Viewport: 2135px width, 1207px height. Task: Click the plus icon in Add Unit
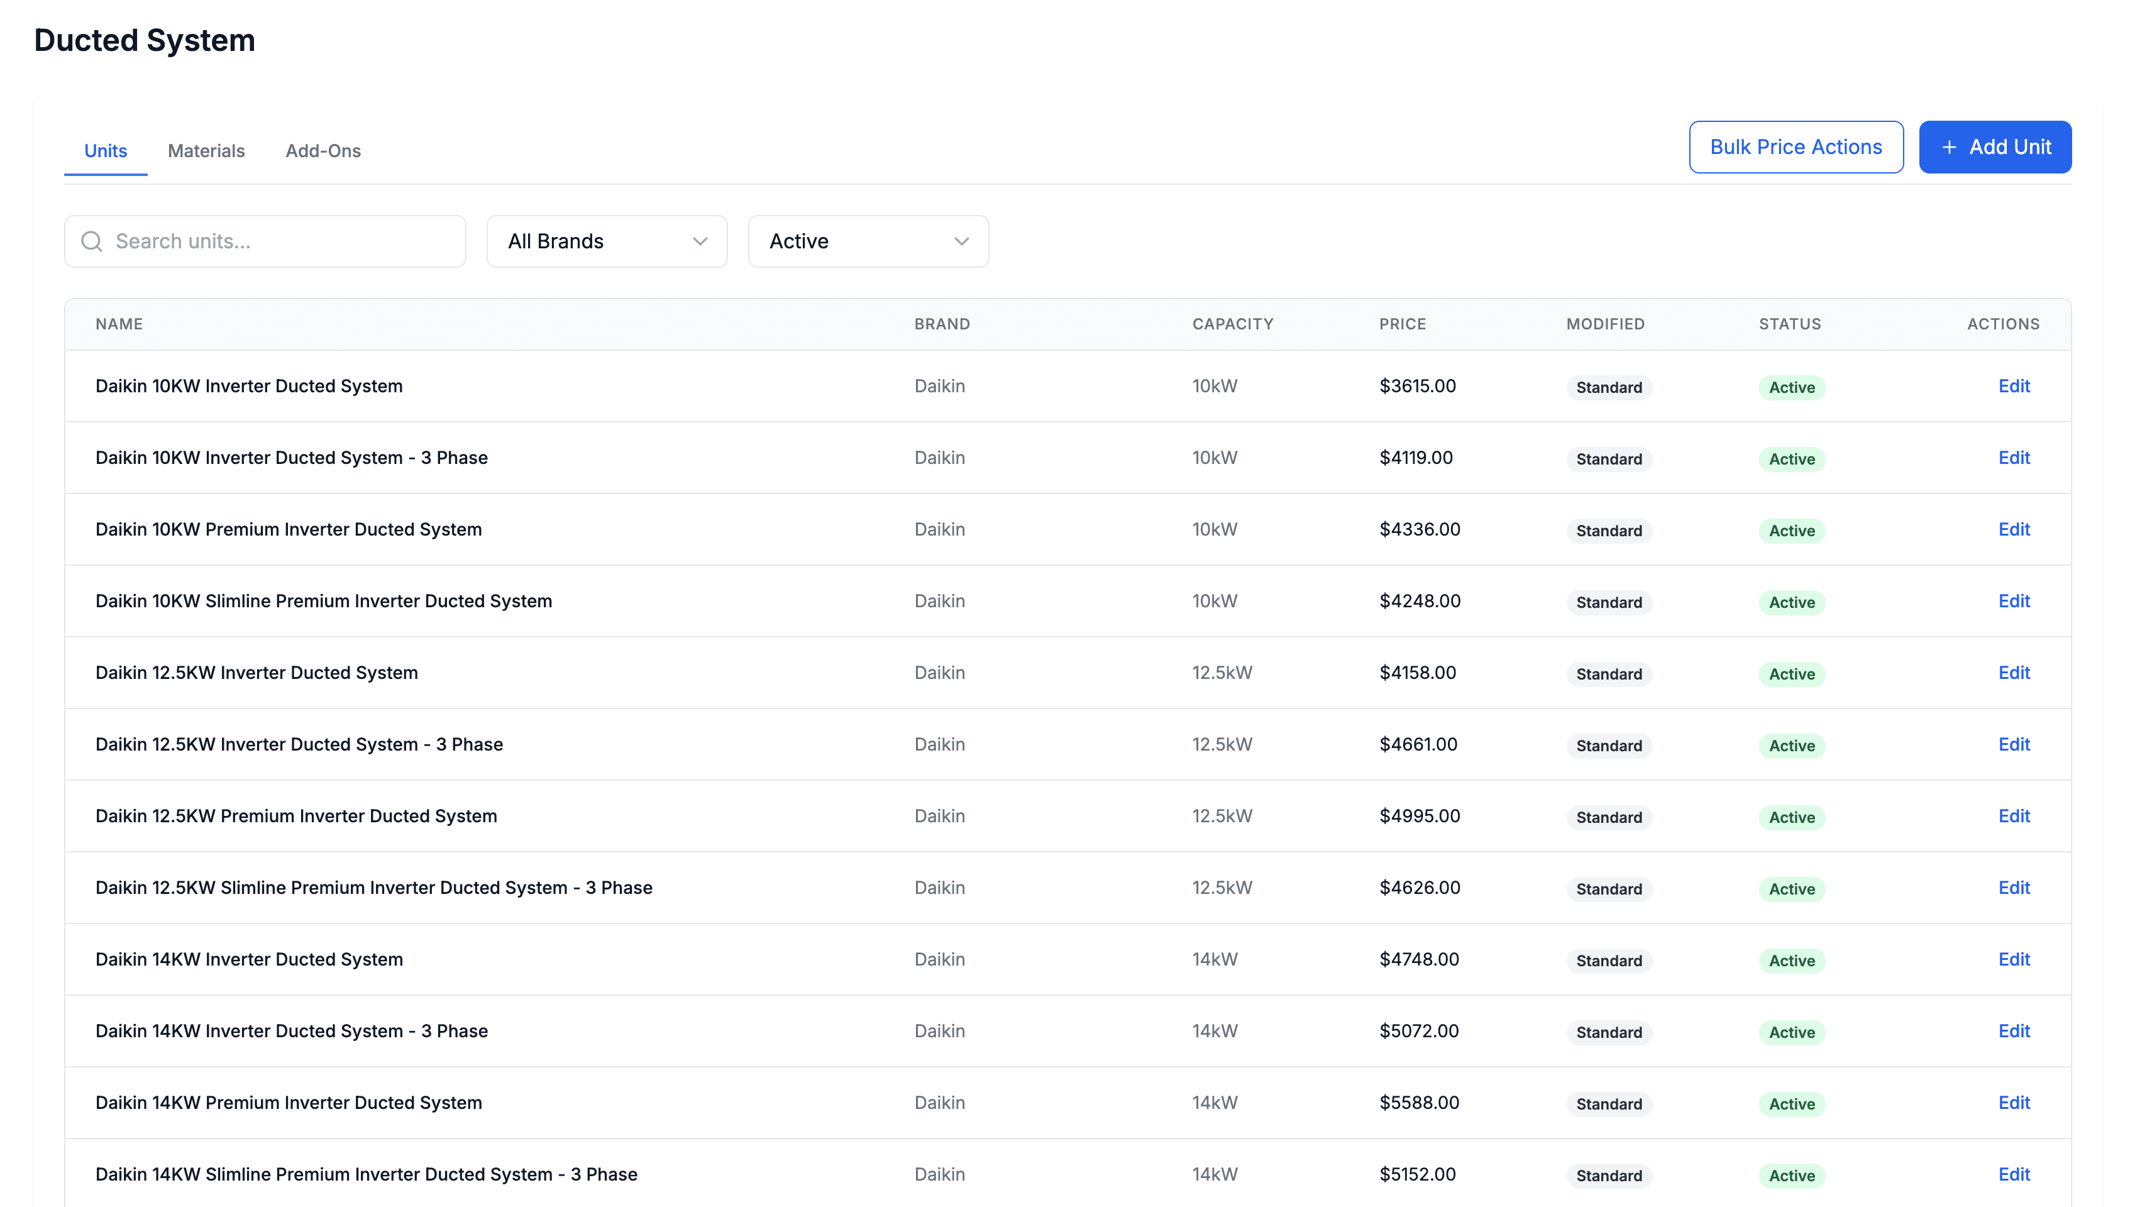tap(1948, 148)
